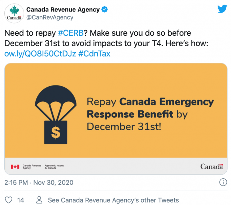Screen dimensions: 231x205
Task: Like the tweet with heart icon
Action: 9,200
